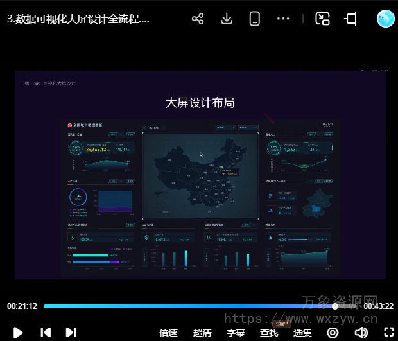
Task: Open the 倍速 playback speed menu
Action: point(168,333)
